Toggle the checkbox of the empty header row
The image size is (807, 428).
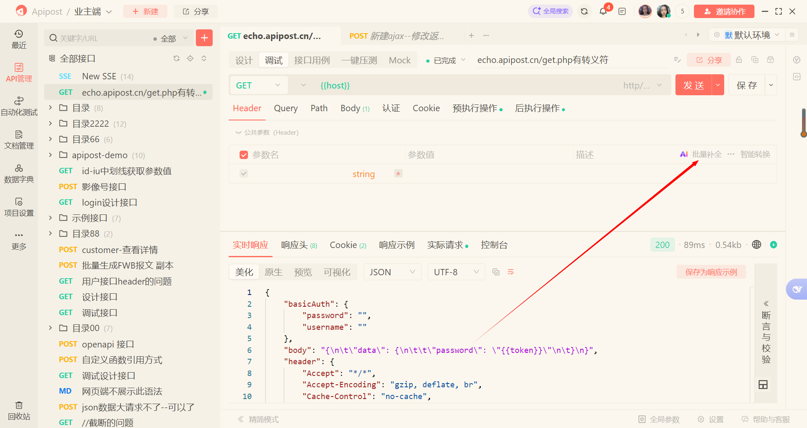(x=244, y=173)
